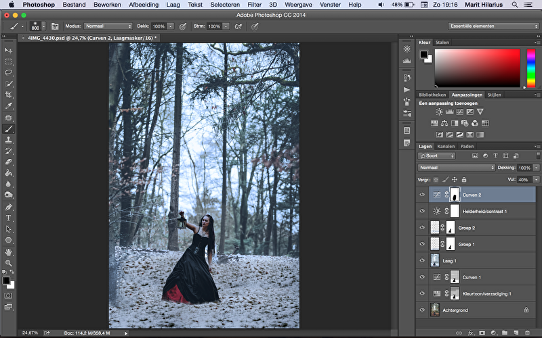The width and height of the screenshot is (542, 338).
Task: Open the Laag menu
Action: pyautogui.click(x=173, y=5)
